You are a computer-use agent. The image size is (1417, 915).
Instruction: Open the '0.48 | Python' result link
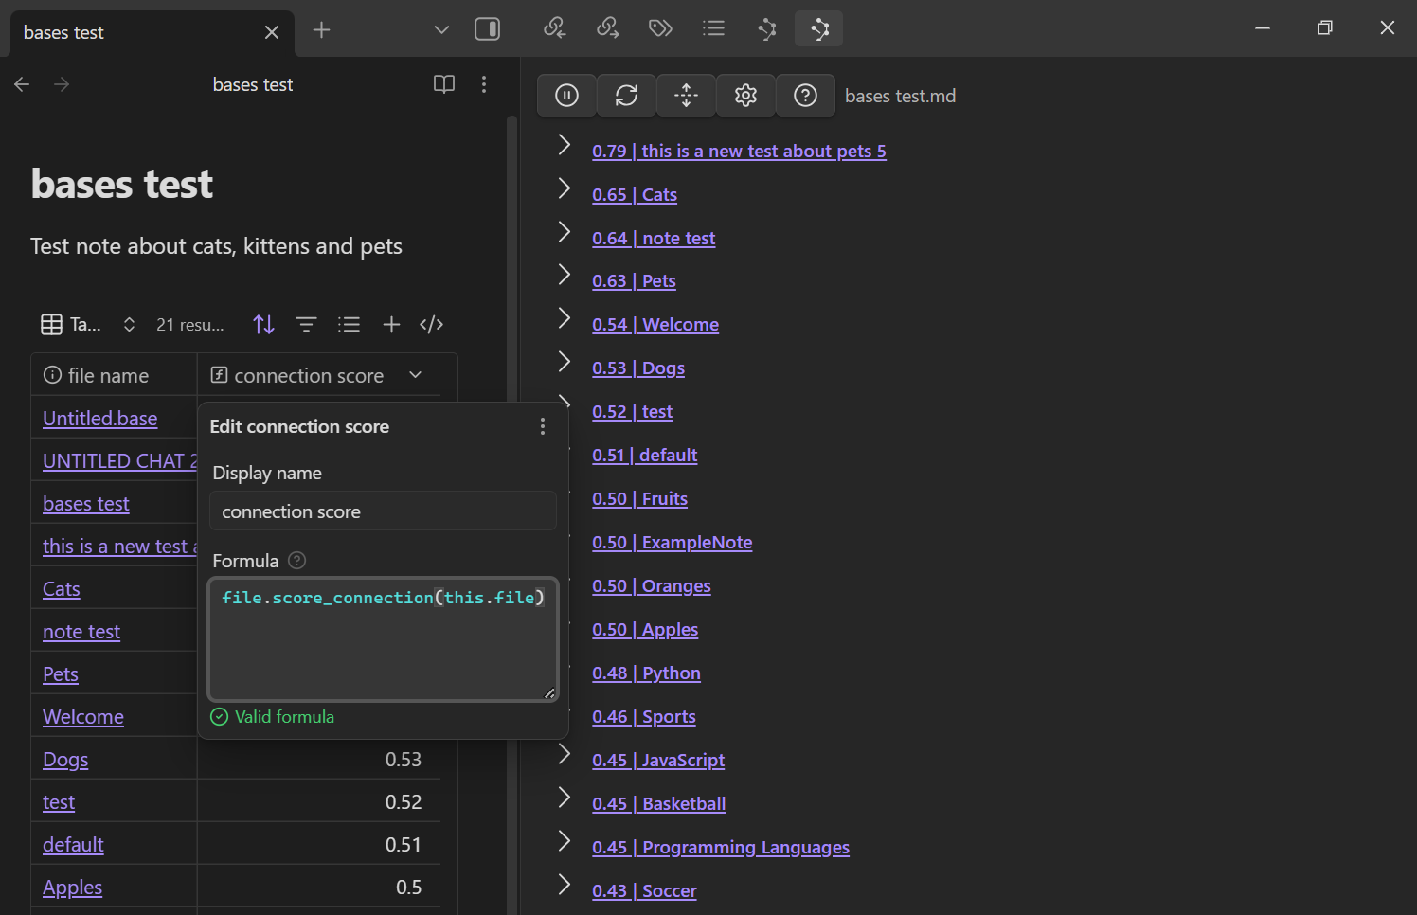[646, 673]
